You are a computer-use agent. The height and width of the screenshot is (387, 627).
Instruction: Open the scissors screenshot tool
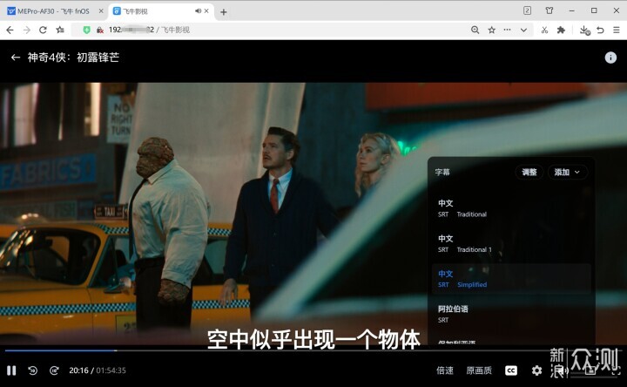tap(544, 30)
